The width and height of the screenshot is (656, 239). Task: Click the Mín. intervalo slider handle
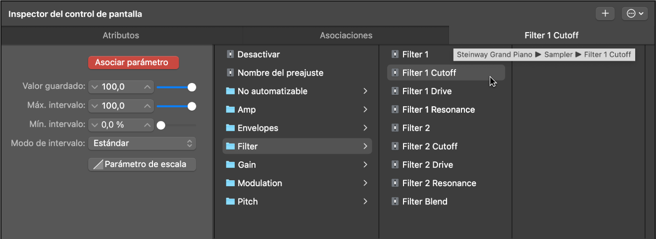click(161, 125)
